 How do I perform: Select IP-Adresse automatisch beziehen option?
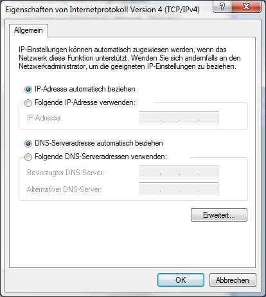click(x=28, y=89)
